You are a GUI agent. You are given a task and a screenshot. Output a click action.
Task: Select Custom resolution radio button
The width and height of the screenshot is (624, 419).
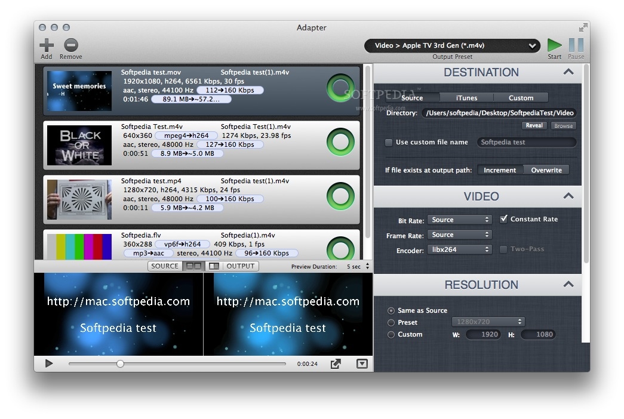pyautogui.click(x=391, y=335)
